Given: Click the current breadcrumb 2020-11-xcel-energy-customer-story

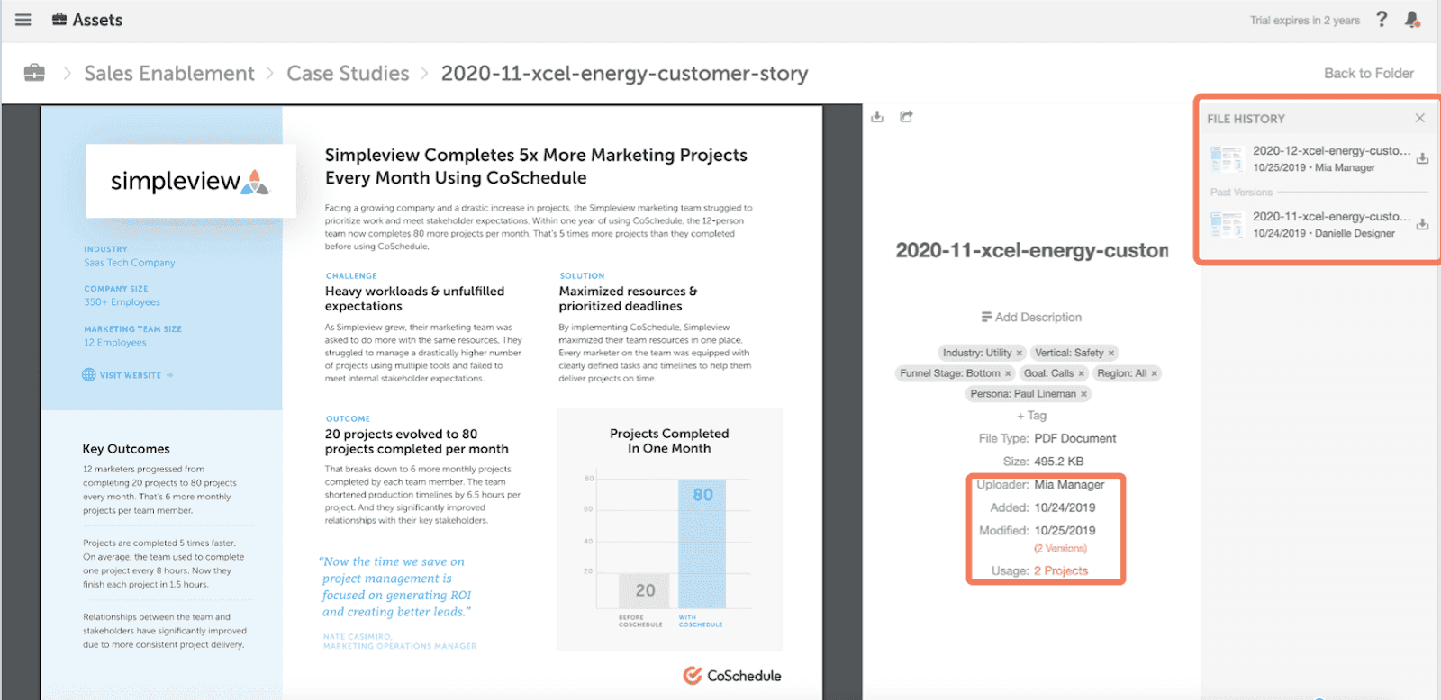Looking at the screenshot, I should [x=624, y=73].
